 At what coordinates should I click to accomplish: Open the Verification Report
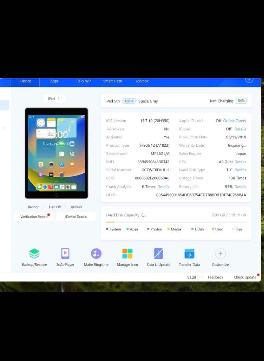pos(34,216)
